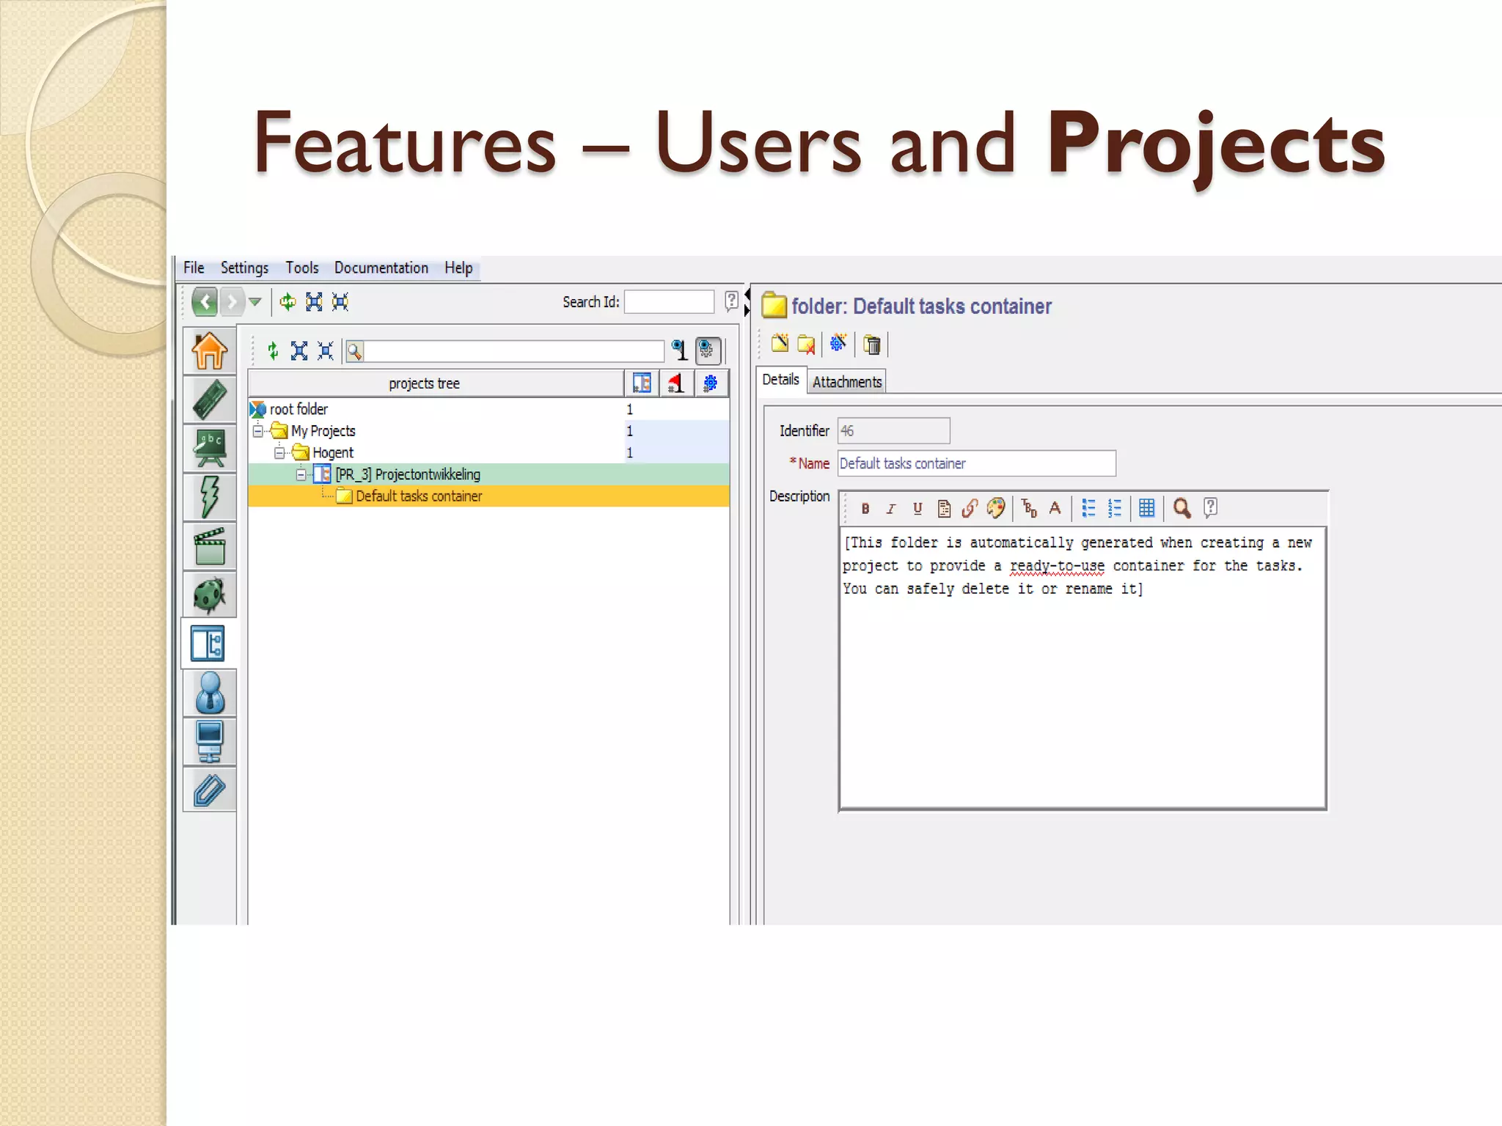The width and height of the screenshot is (1502, 1126).
Task: Click into the projects tree filter field
Action: (x=513, y=352)
